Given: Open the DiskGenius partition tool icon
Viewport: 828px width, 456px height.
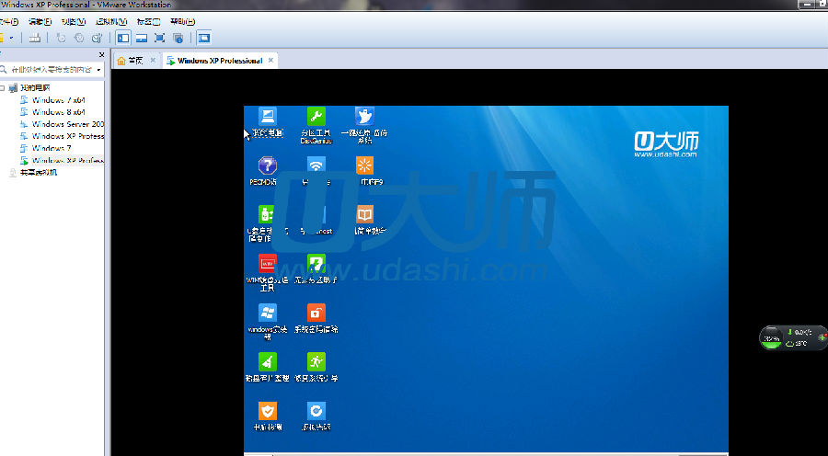Looking at the screenshot, I should tap(316, 119).
